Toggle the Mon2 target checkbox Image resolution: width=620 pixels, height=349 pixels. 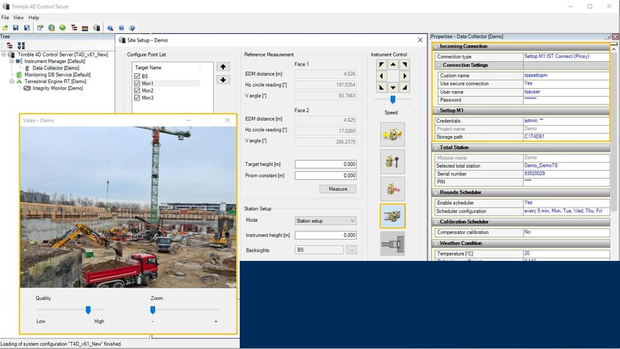pyautogui.click(x=137, y=91)
